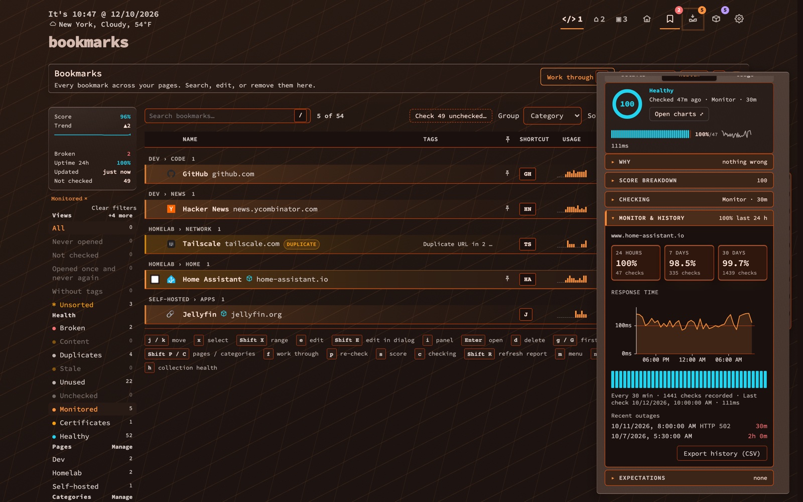Open the bookmarks icon in top bar
This screenshot has height=502, width=803.
point(670,19)
